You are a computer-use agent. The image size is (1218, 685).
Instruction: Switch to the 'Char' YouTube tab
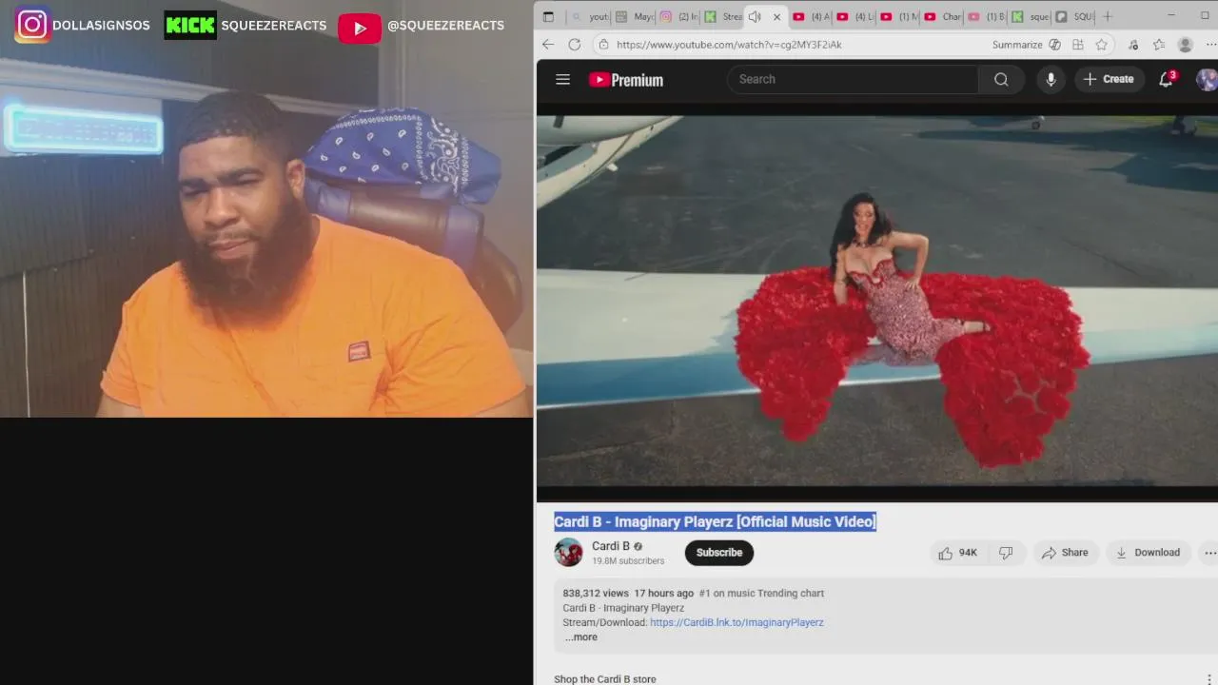(x=942, y=17)
